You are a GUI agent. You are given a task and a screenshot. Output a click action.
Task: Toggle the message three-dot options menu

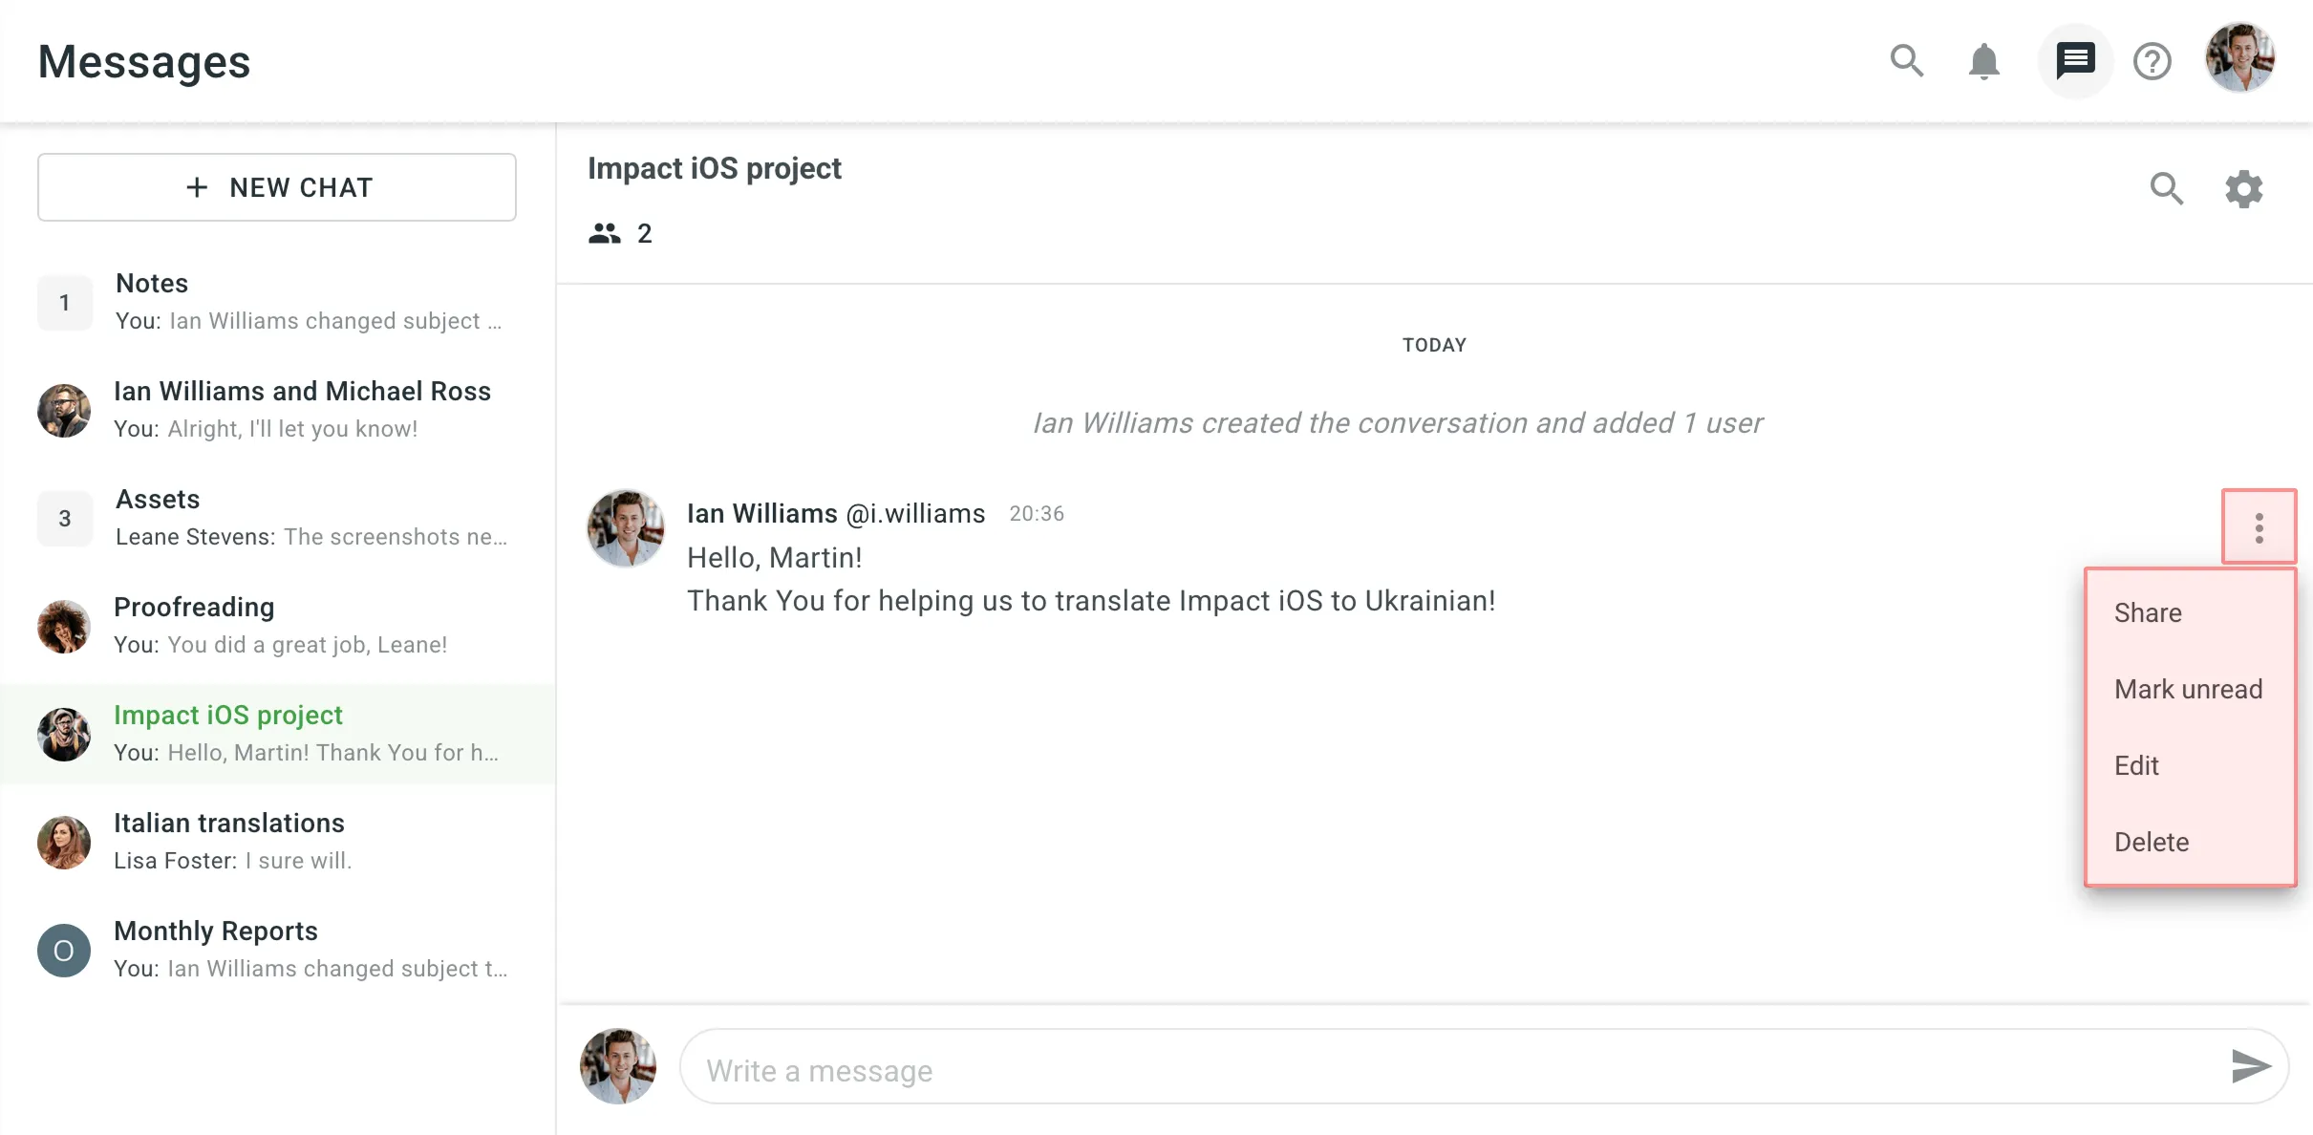point(2259,527)
